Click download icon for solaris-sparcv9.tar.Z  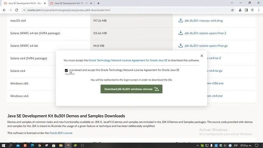click(x=180, y=33)
